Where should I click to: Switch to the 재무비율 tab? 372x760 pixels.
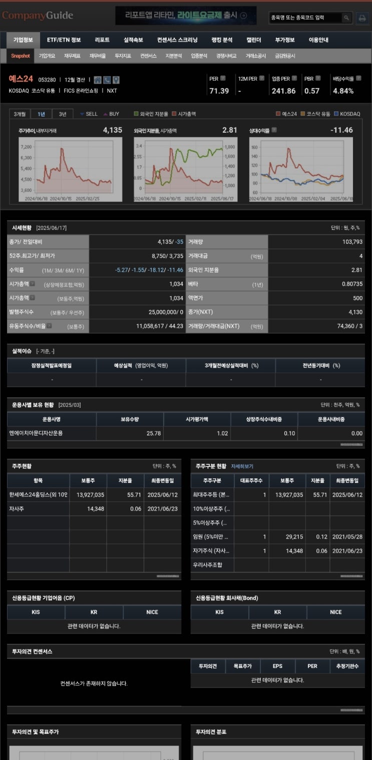98,56
